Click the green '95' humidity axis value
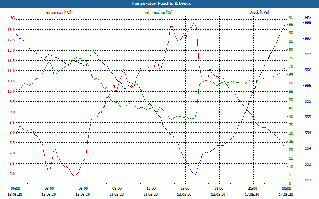 [291, 25]
